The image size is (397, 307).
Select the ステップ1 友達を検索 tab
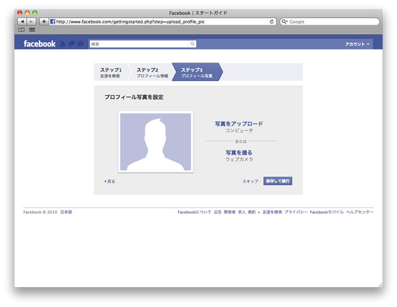[x=111, y=72]
